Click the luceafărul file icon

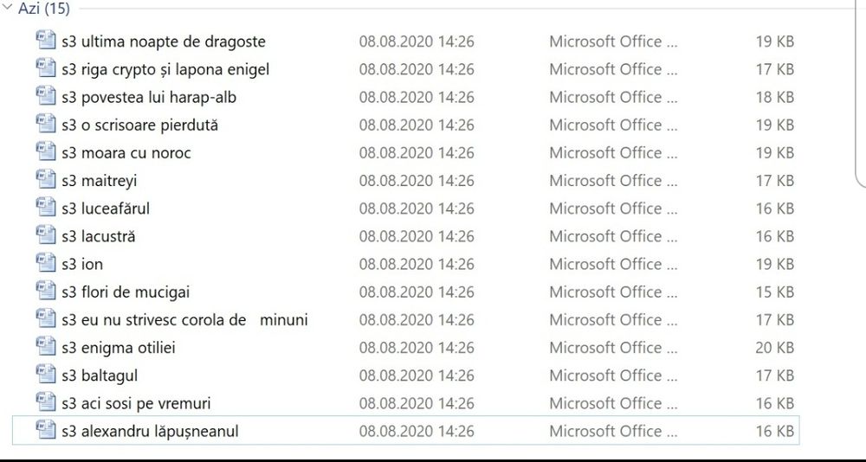[46, 208]
